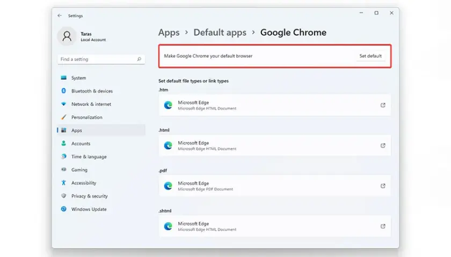Open Accounts settings
Screen dimensions: 451x257
point(101,143)
